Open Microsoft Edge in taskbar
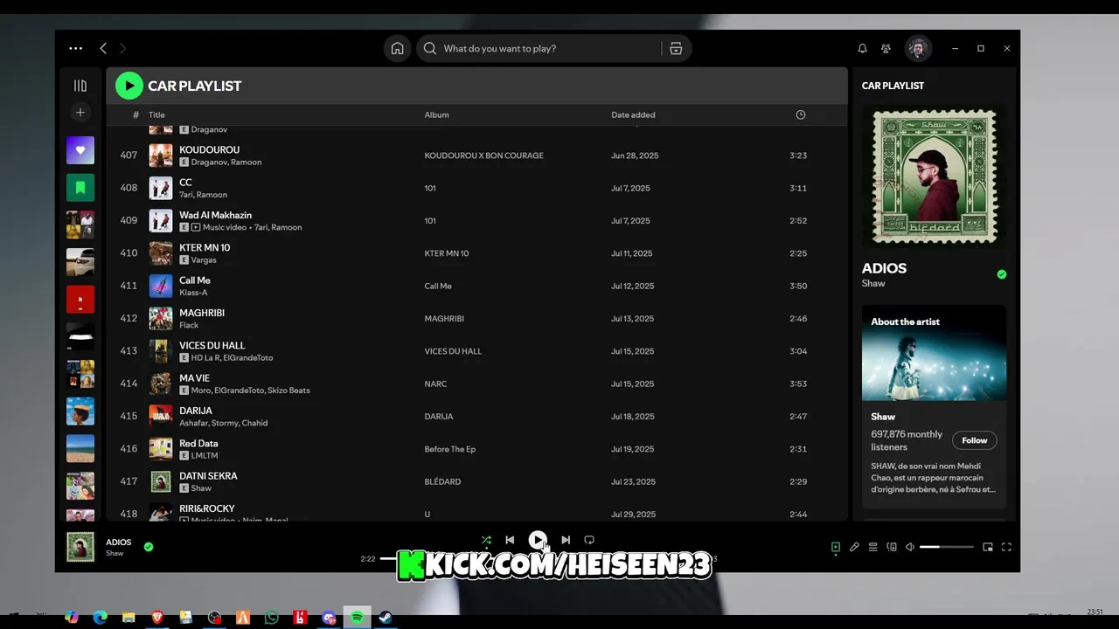Screen dimensions: 1119x629 coord(101,618)
